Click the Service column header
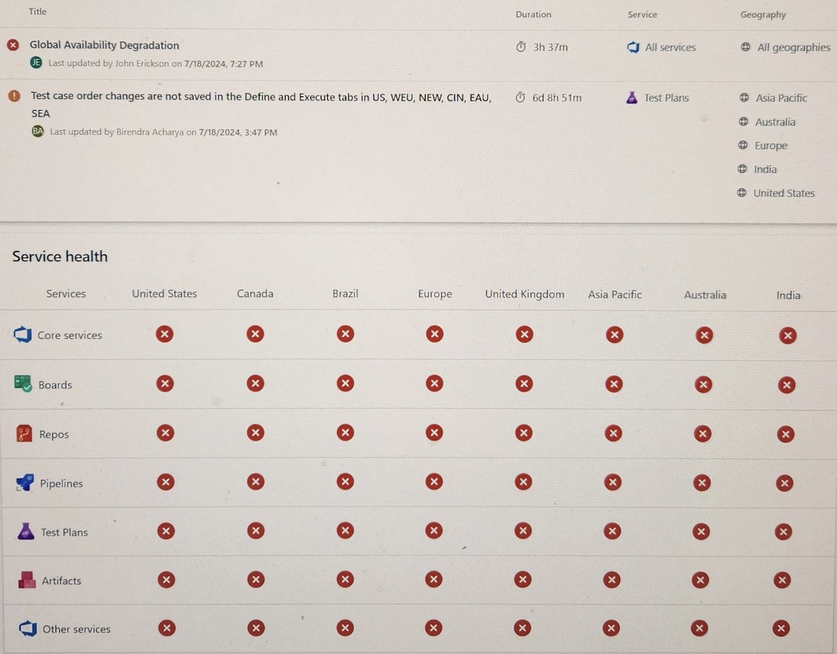This screenshot has height=654, width=837. pos(642,14)
